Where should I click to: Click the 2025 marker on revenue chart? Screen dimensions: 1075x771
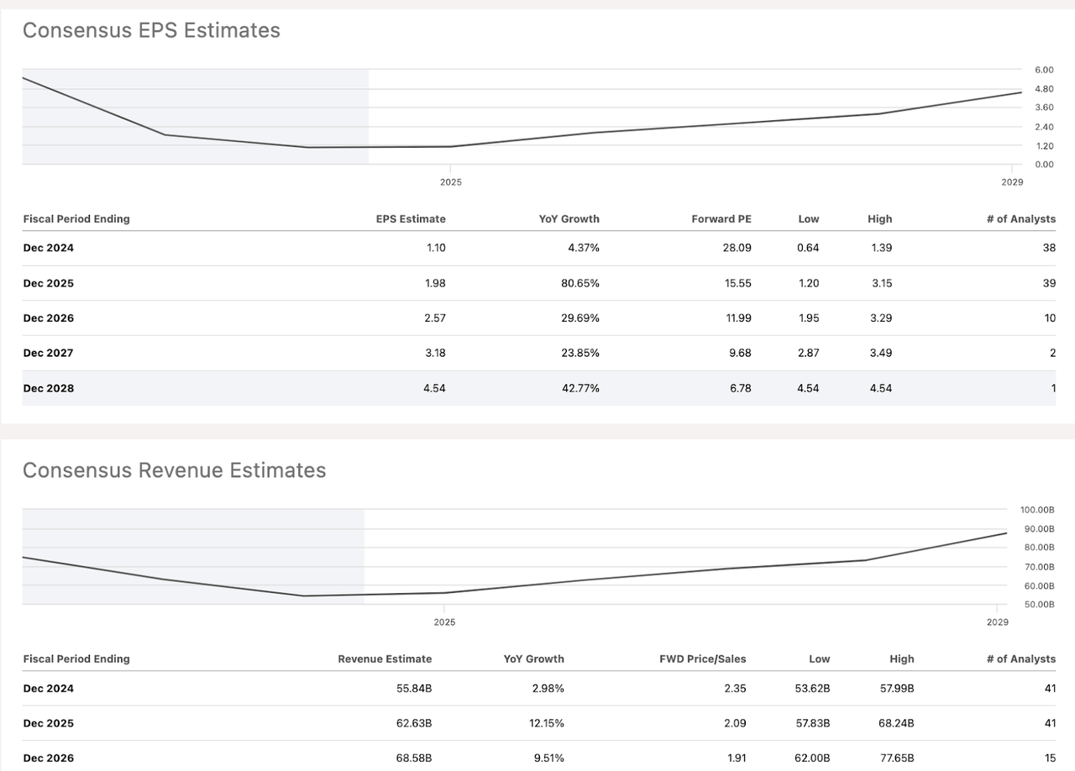click(444, 622)
